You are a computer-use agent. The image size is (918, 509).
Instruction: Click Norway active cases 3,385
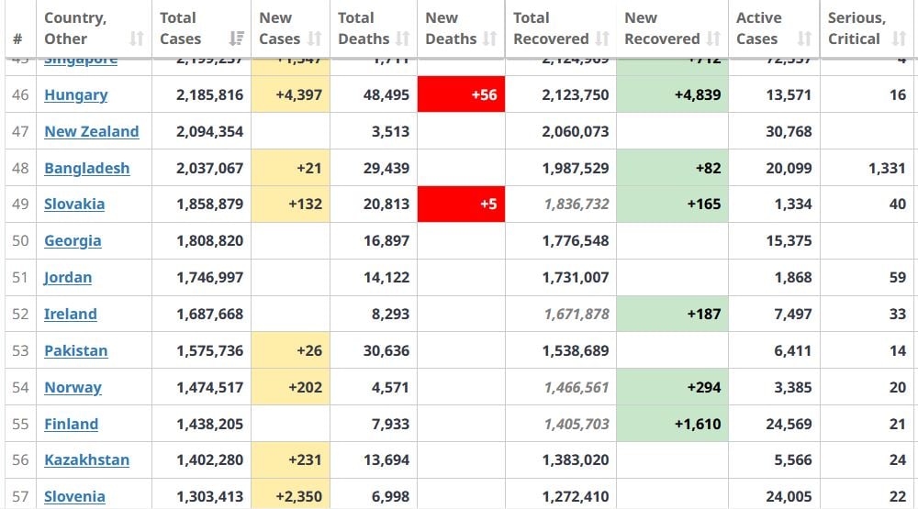pyautogui.click(x=793, y=387)
